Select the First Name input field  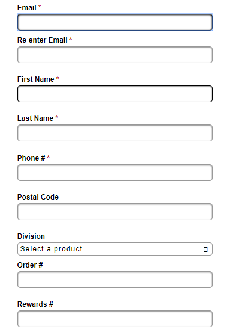115,94
